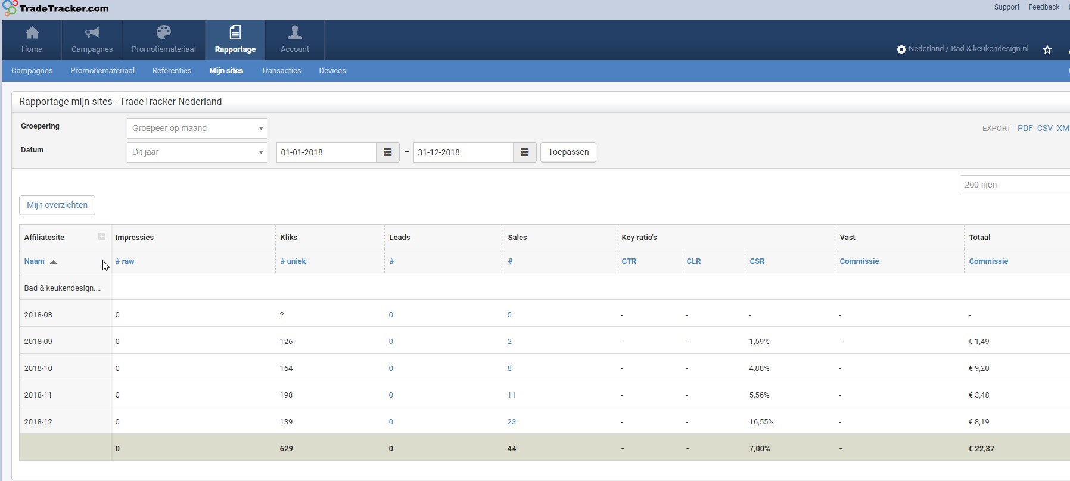Click the 2018-12 row label
The width and height of the screenshot is (1070, 481).
pyautogui.click(x=38, y=421)
